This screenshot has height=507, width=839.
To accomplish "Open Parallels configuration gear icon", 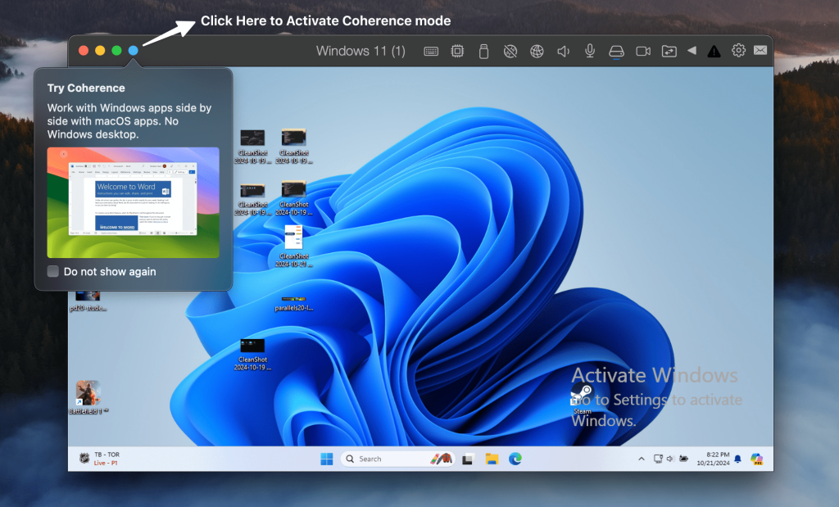I will point(738,51).
